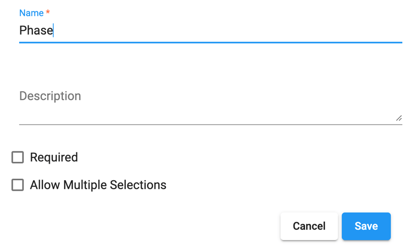Click the gray underline below Description
The height and width of the screenshot is (247, 410).
[210, 124]
